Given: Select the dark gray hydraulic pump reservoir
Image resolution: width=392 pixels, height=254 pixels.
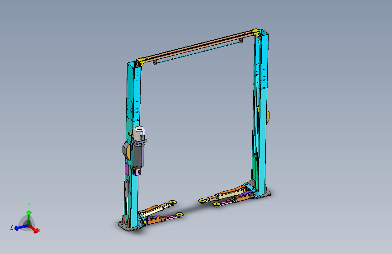Looking at the screenshot, I should click(x=138, y=156).
